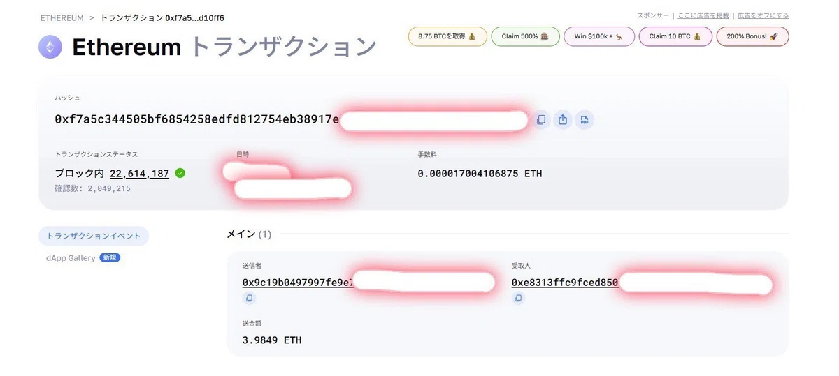839x376 pixels.
Task: Click the Claim 10 BTC promo button
Action: (x=675, y=36)
